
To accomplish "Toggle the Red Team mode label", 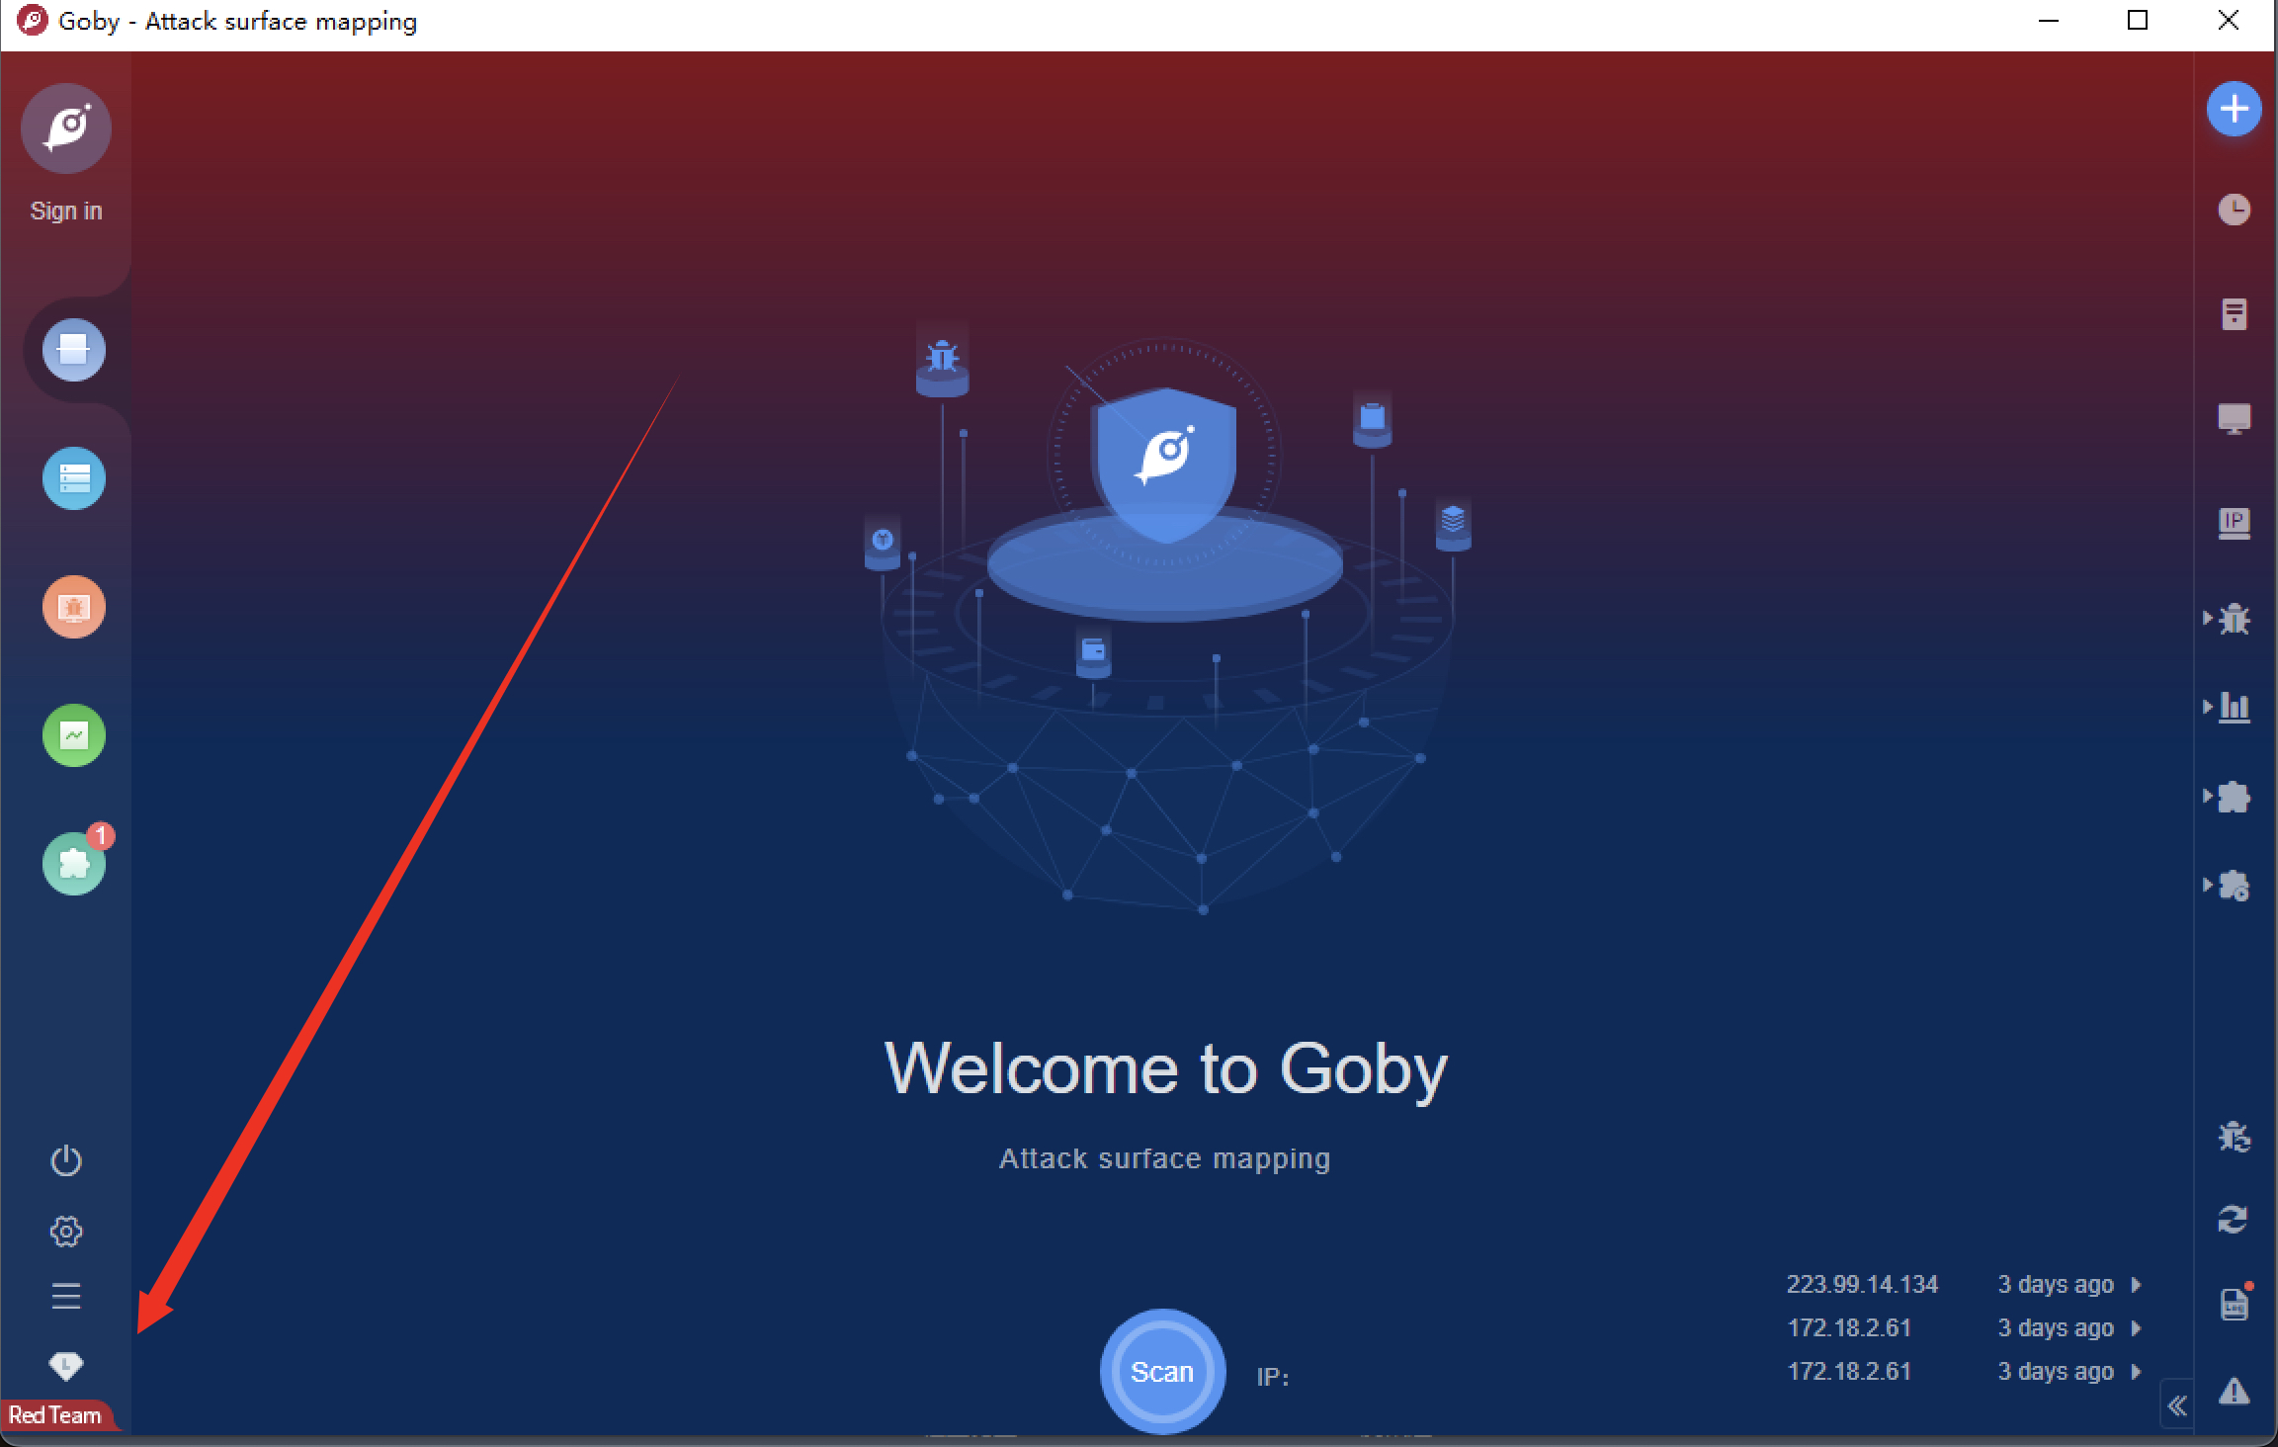I will click(55, 1415).
